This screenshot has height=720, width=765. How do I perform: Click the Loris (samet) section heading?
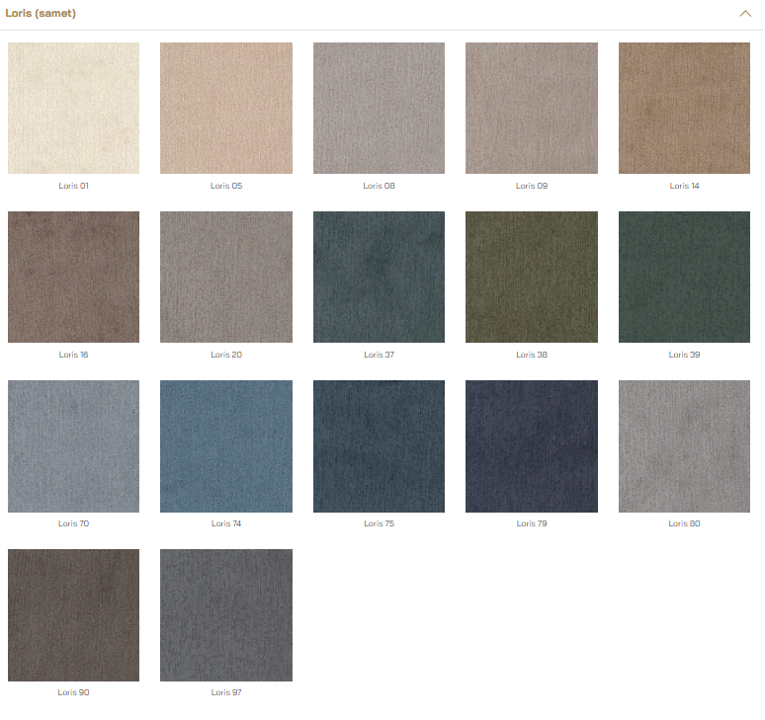pos(41,13)
